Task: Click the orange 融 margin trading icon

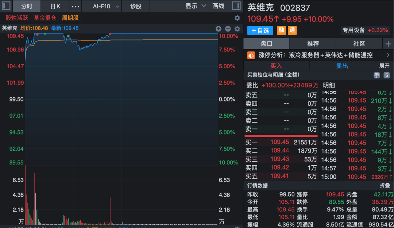Action: pos(281,30)
